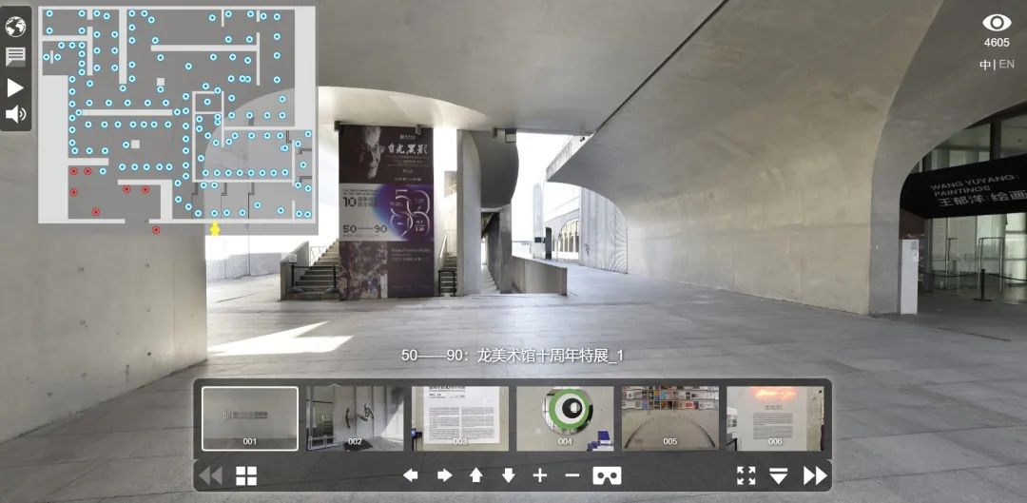
Task: Click the view count eye icon
Action: tap(997, 23)
